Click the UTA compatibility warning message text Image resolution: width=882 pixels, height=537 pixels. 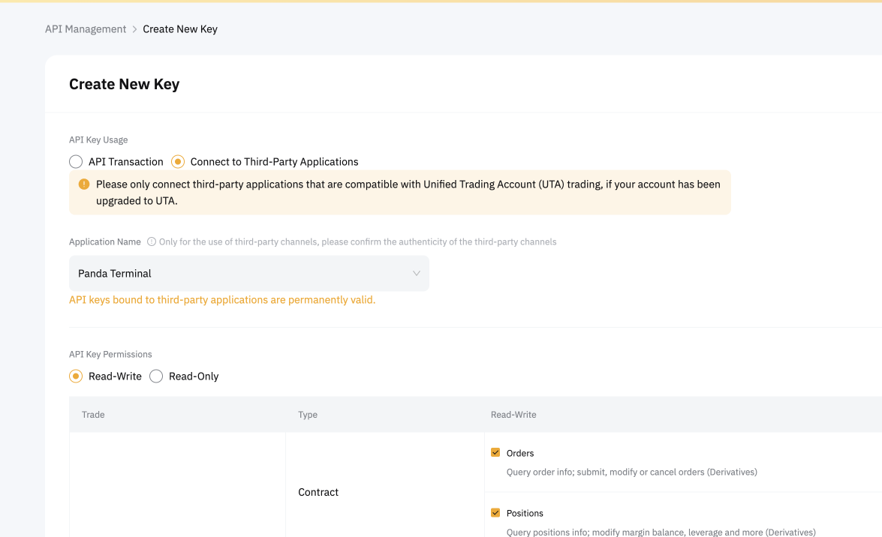pyautogui.click(x=408, y=192)
